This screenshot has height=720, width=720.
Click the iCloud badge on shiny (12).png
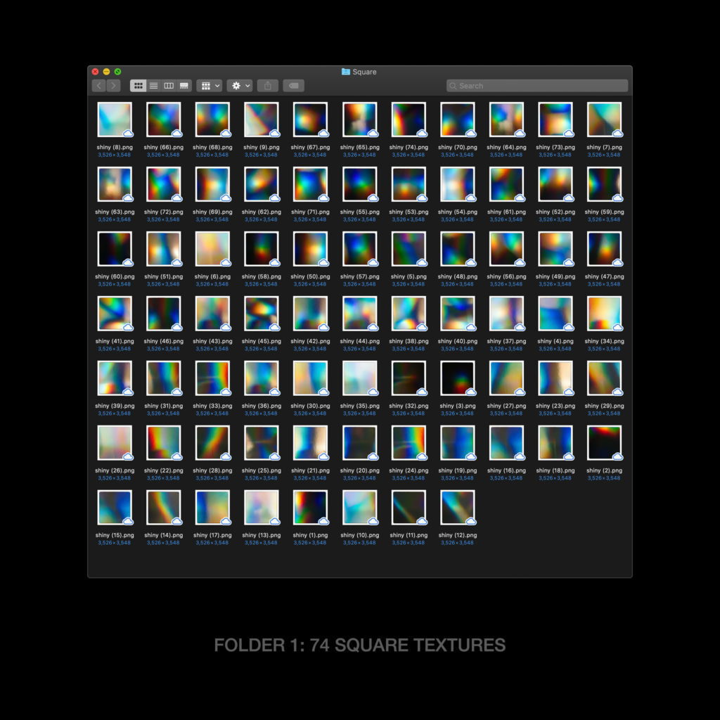471,521
